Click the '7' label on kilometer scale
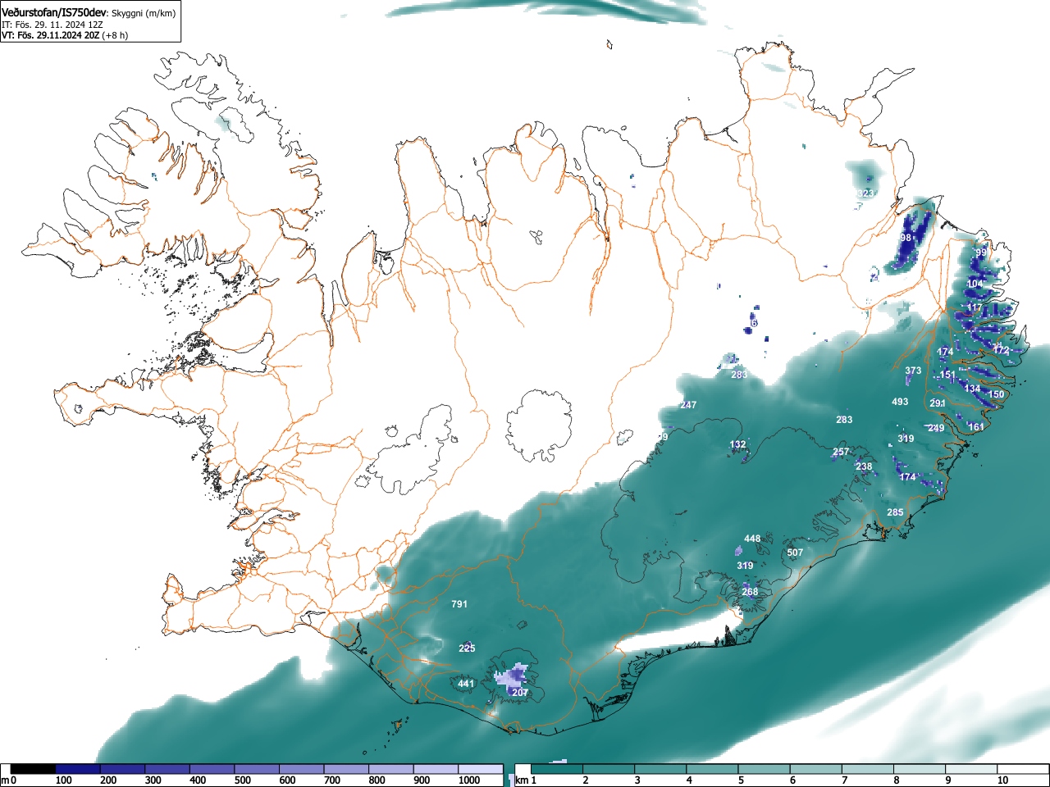This screenshot has height=787, width=1050. pos(844,780)
